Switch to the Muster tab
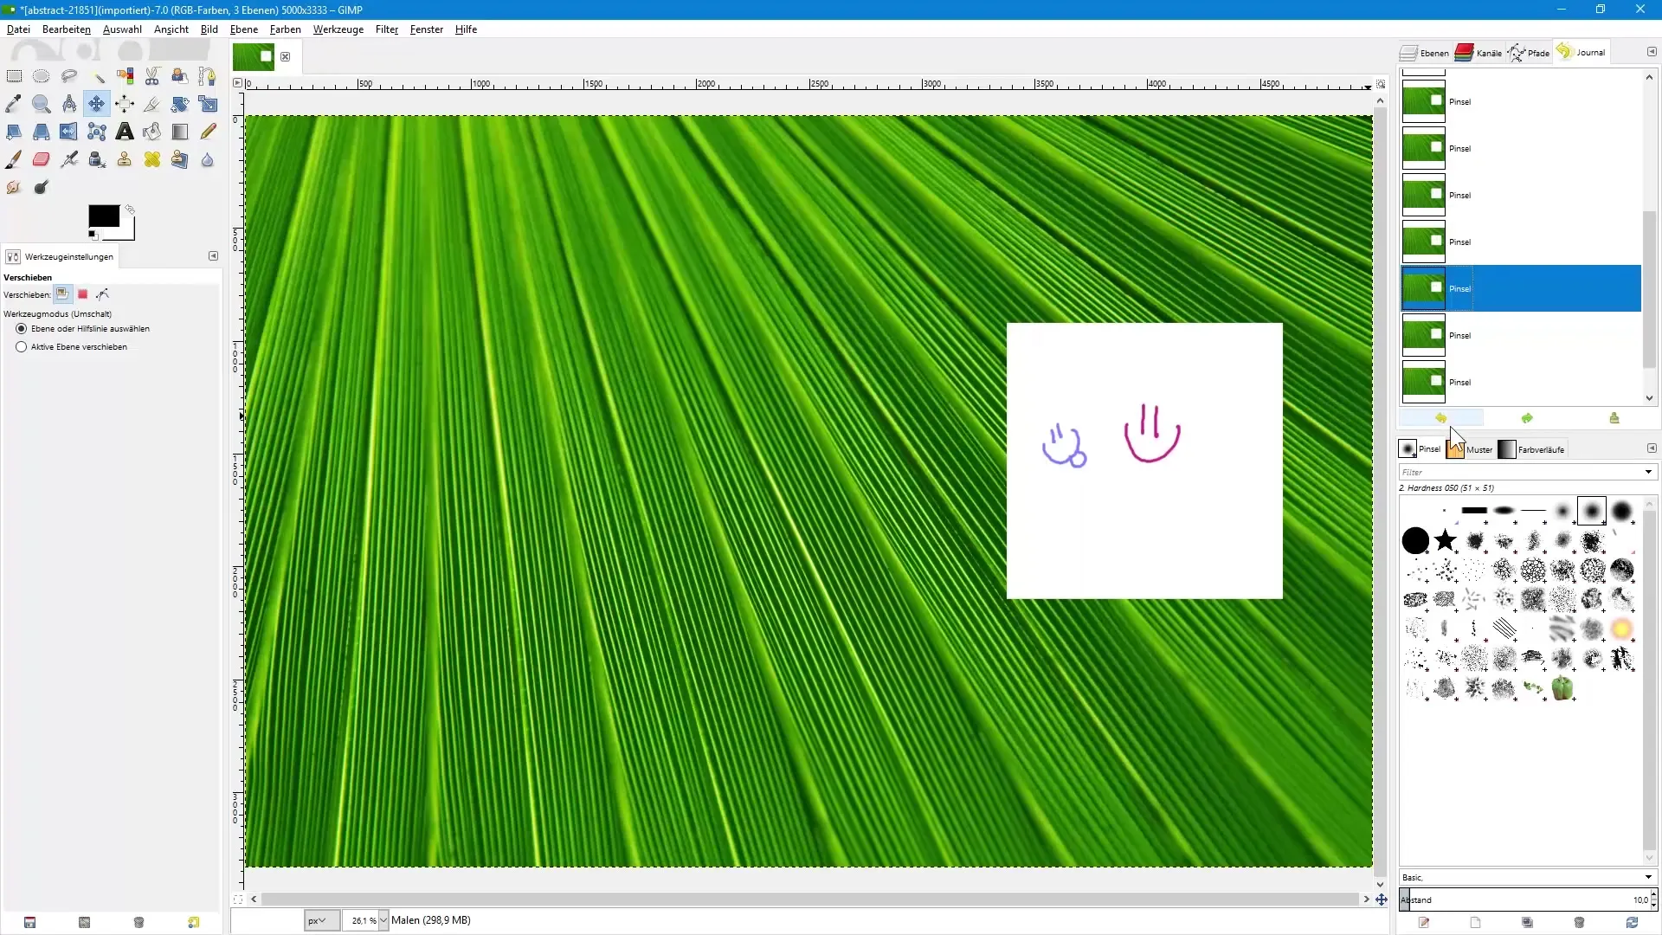This screenshot has width=1662, height=935. [x=1470, y=449]
